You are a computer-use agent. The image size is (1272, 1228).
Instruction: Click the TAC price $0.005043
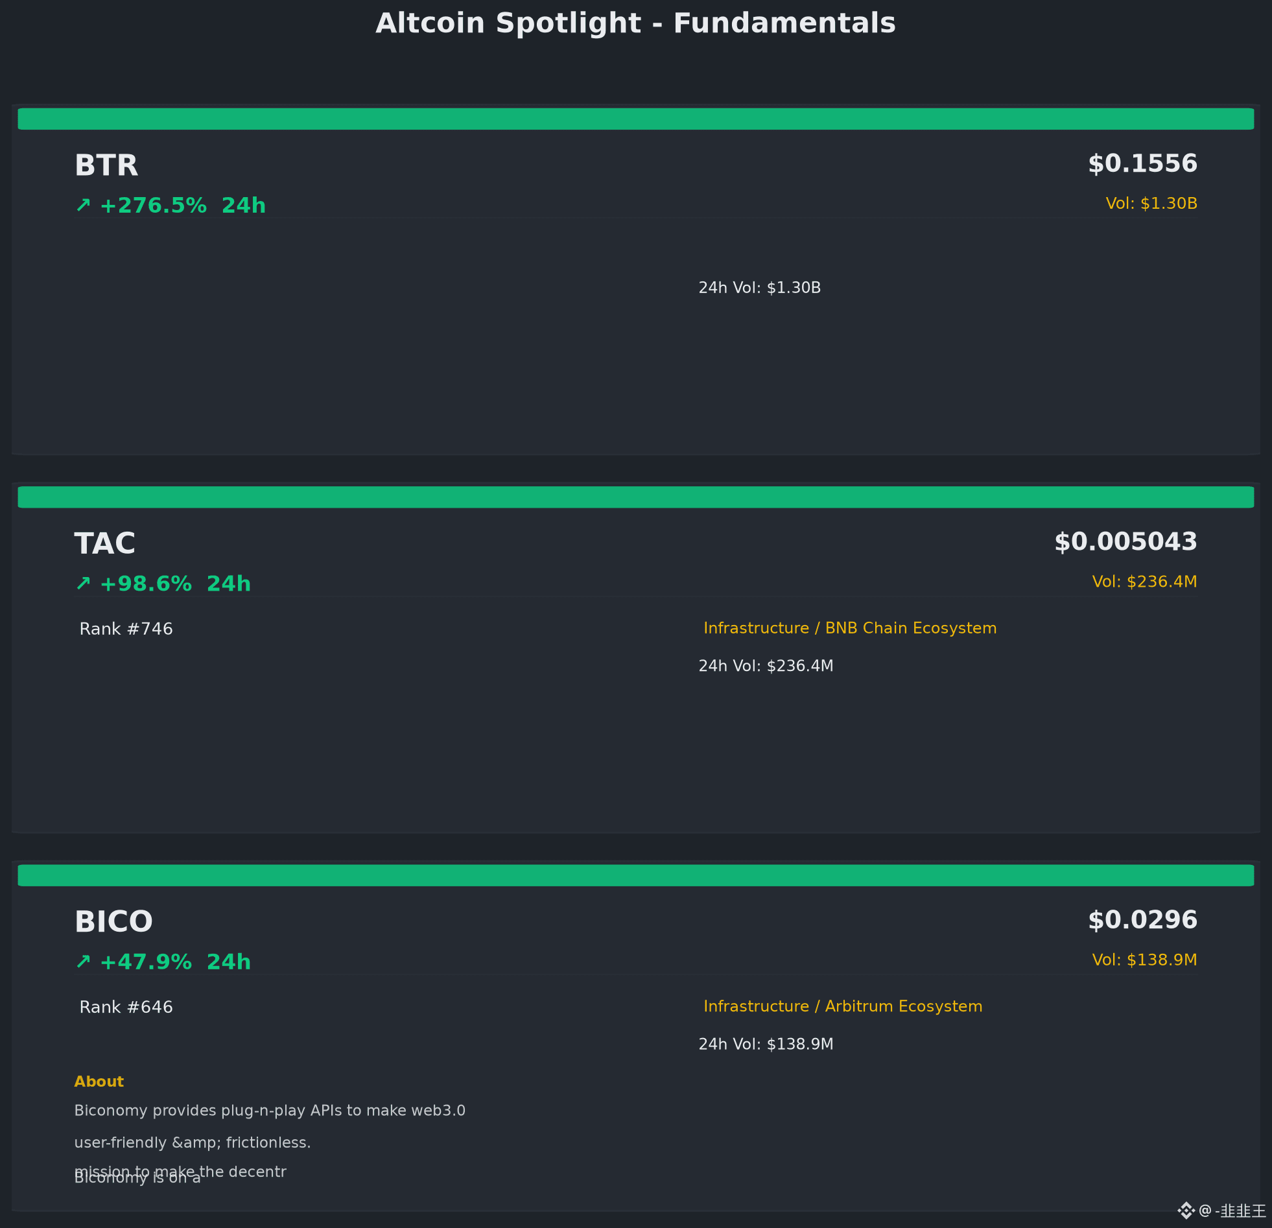[x=1126, y=542]
